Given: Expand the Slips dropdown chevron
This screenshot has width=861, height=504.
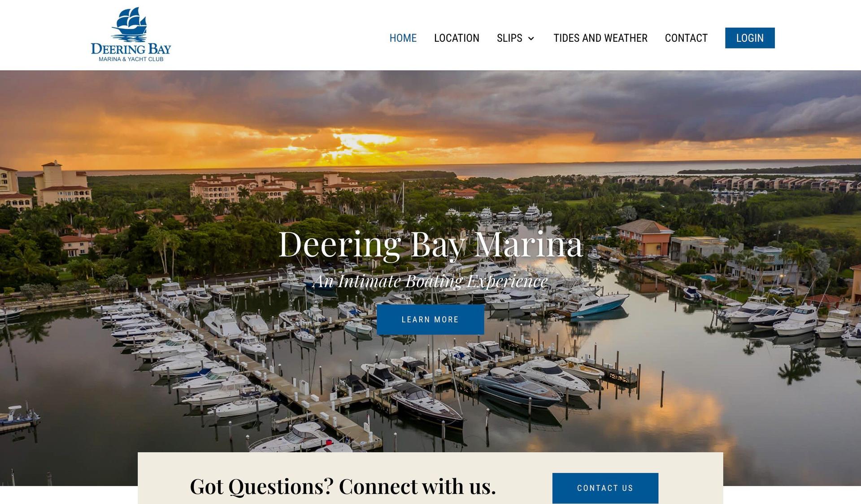Looking at the screenshot, I should (531, 39).
